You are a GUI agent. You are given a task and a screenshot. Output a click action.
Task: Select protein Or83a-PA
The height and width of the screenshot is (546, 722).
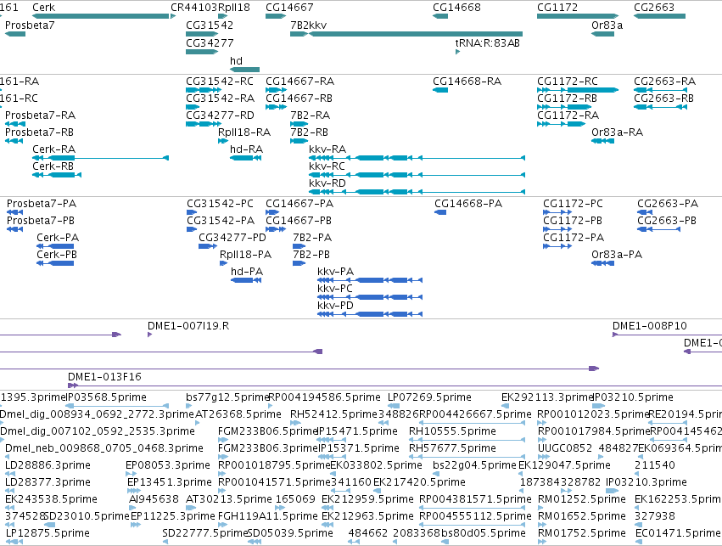pyautogui.click(x=602, y=263)
